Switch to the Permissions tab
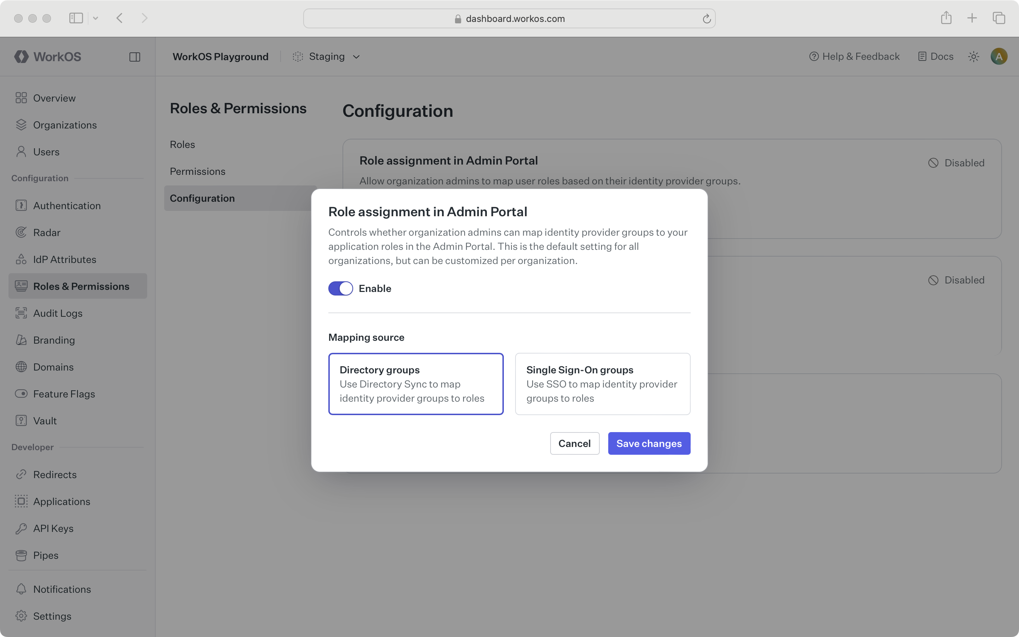 197,171
